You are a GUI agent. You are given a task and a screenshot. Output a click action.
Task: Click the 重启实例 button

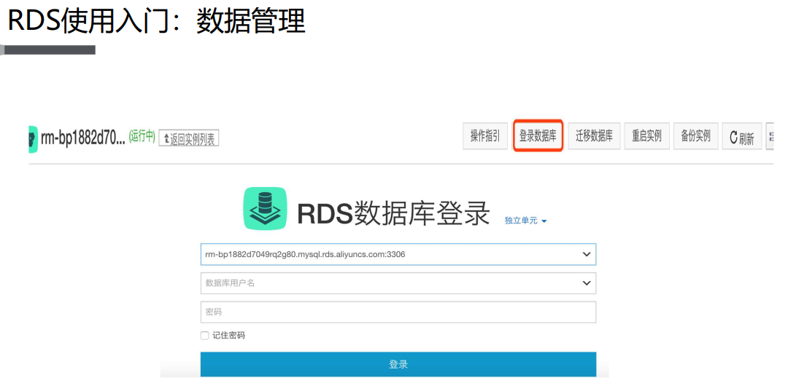point(647,136)
